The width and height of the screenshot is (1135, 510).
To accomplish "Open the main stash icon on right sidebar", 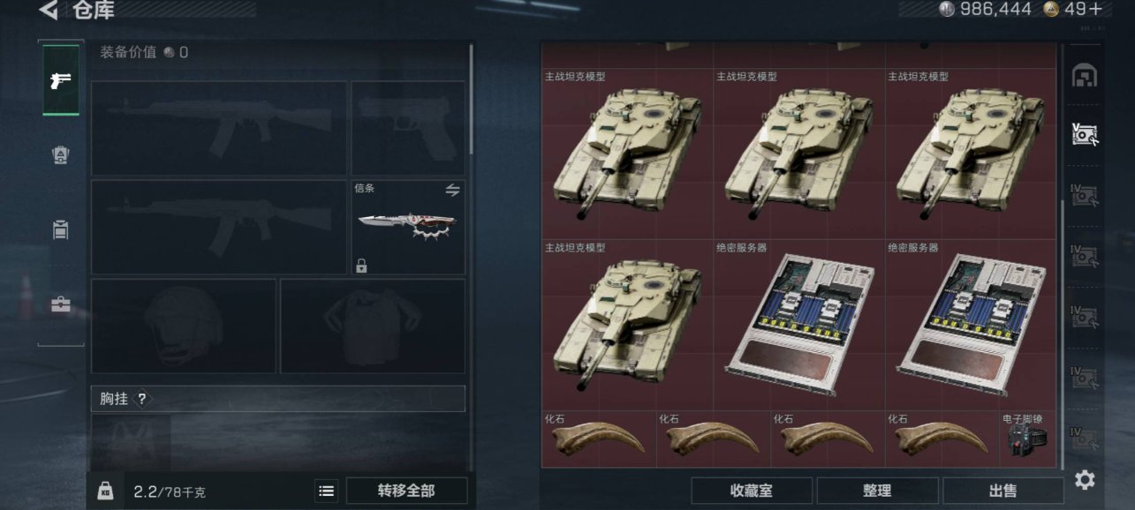I will click(1084, 77).
